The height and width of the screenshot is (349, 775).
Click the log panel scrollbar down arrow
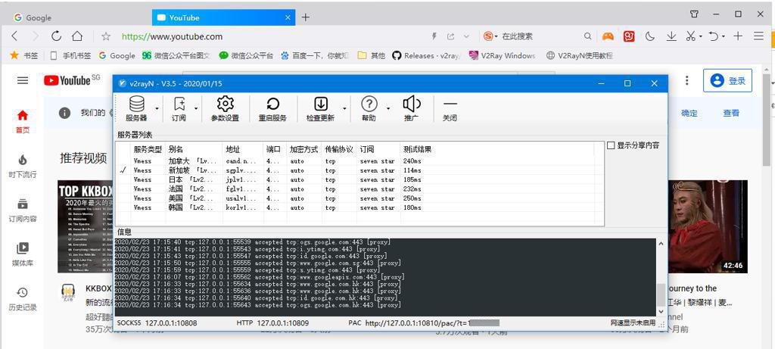click(x=661, y=311)
